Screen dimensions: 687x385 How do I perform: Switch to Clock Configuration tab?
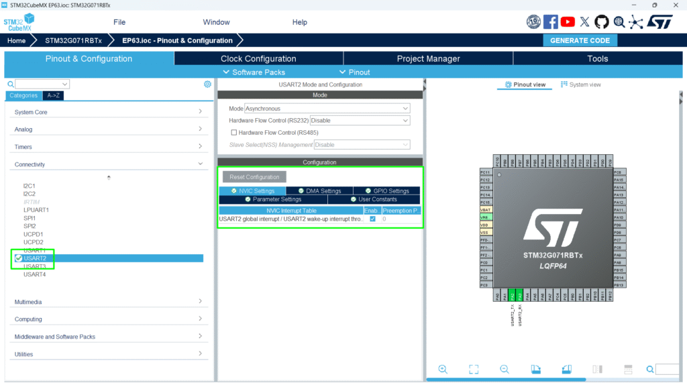(x=258, y=58)
